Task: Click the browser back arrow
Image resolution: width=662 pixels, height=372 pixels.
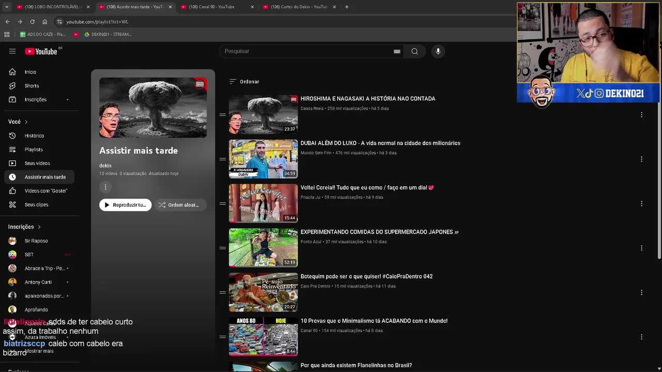Action: 7,22
